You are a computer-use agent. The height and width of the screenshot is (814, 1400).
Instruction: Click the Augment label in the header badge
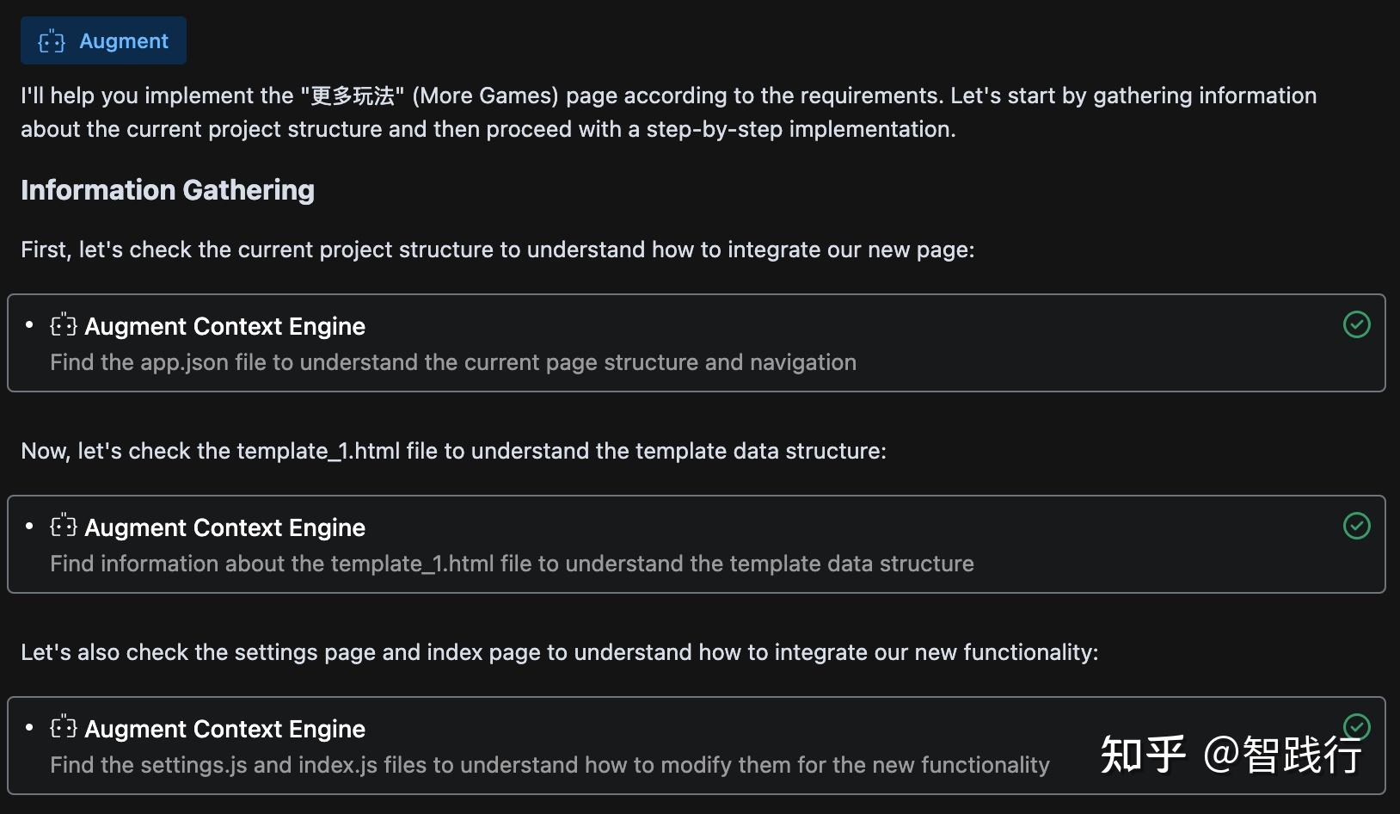click(x=123, y=40)
